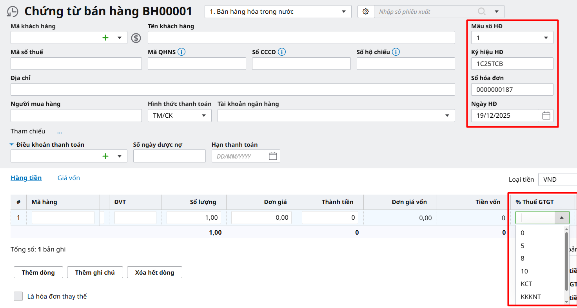Open the Hình thức thanh toán dropdown
The height and width of the screenshot is (308, 577).
(x=203, y=115)
